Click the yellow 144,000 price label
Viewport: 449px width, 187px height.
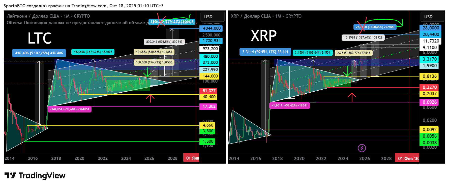pos(209,76)
